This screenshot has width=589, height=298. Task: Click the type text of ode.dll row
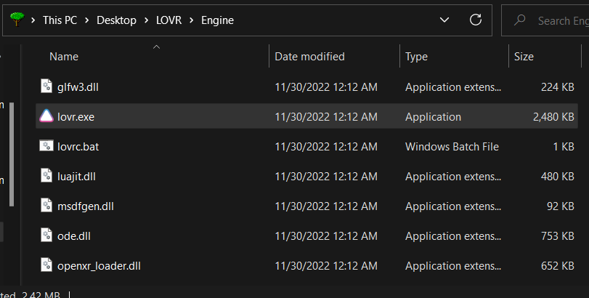pos(453,236)
